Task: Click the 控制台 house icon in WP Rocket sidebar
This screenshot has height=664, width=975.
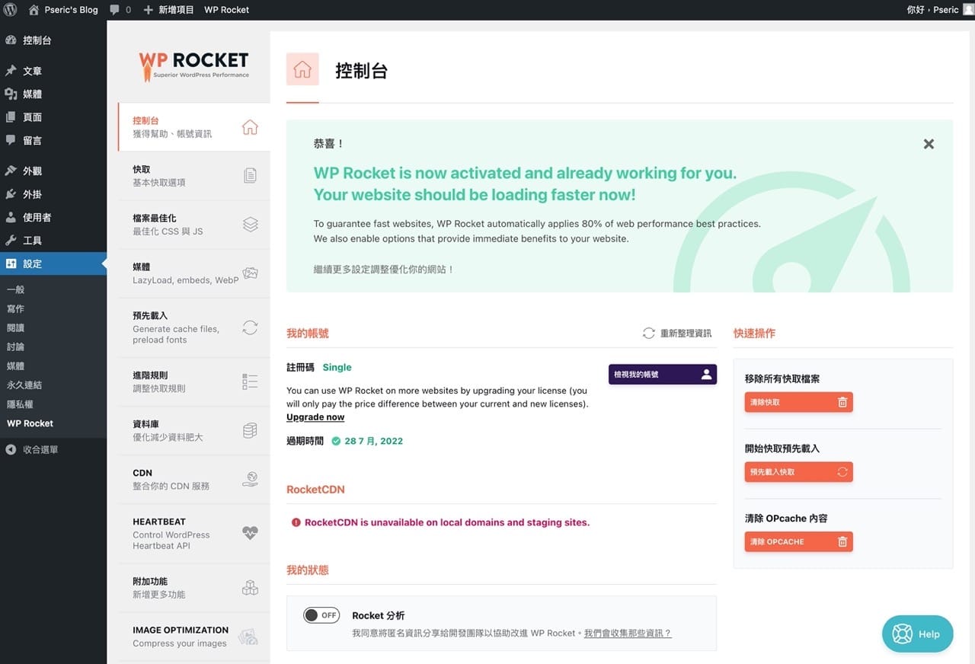Action: coord(250,127)
